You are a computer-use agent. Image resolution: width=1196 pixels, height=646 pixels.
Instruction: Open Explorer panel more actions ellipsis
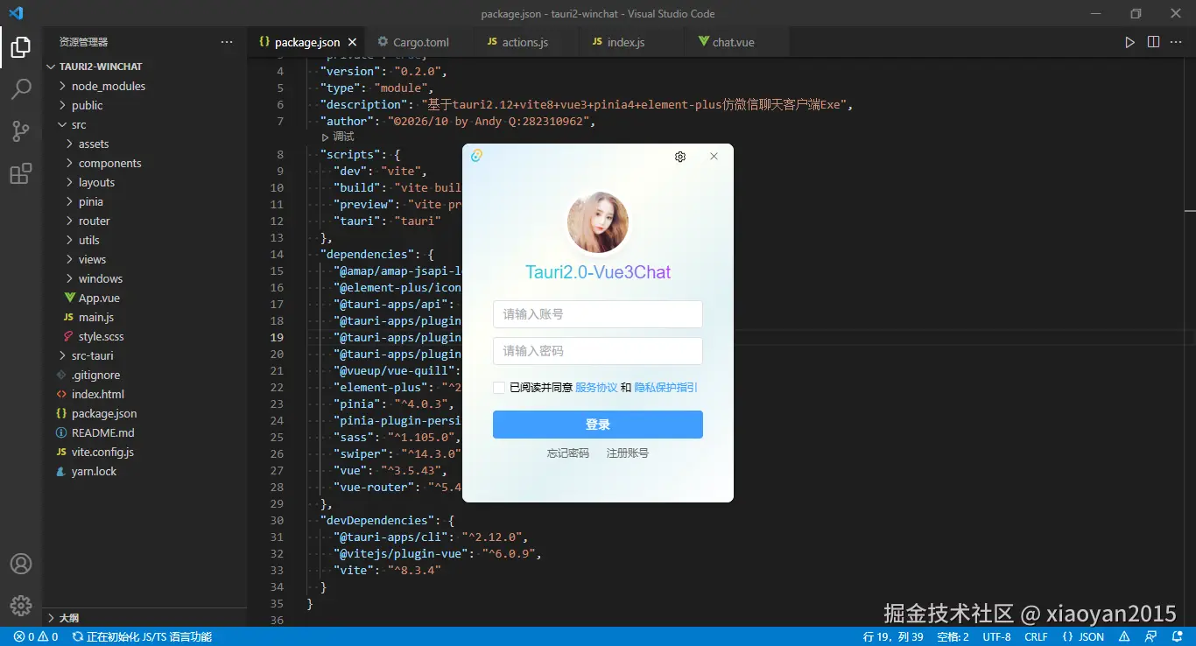coord(227,42)
